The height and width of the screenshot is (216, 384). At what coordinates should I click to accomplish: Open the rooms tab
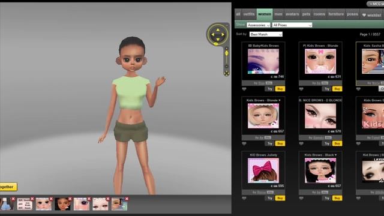pyautogui.click(x=319, y=14)
